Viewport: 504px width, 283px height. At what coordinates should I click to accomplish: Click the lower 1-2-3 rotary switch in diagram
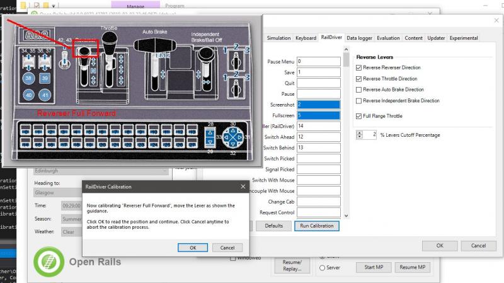click(x=236, y=88)
